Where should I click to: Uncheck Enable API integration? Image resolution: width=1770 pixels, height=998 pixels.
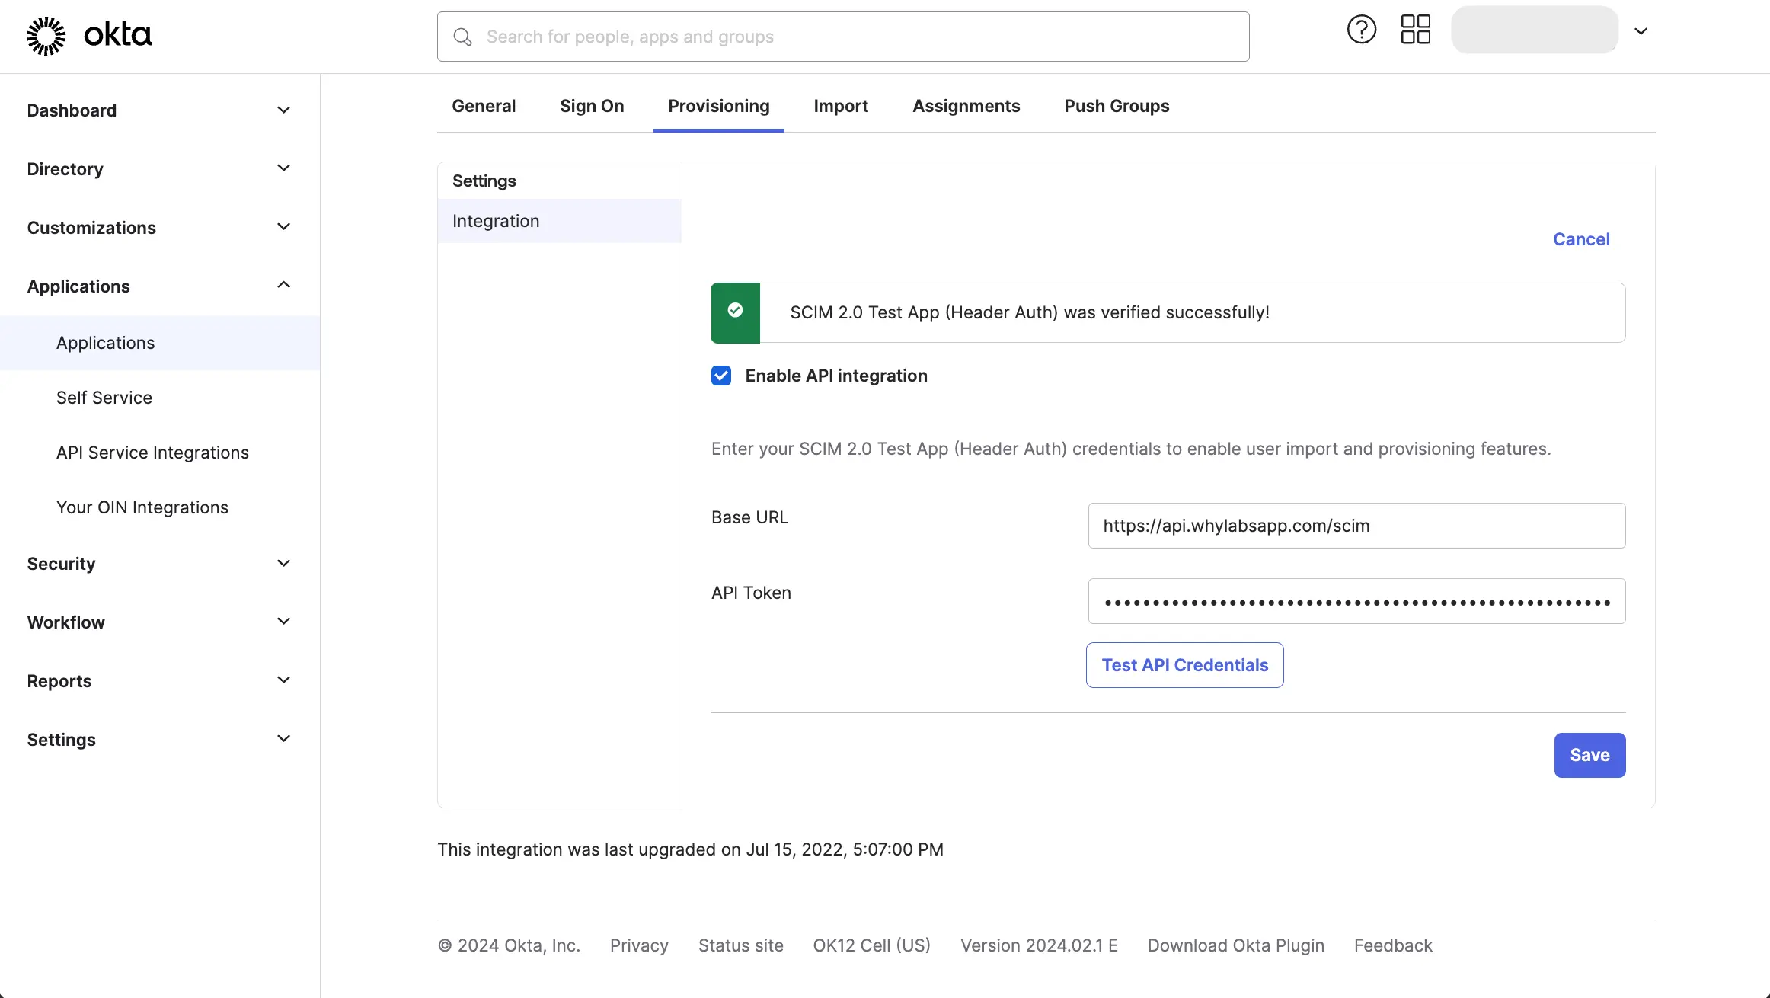pos(720,376)
